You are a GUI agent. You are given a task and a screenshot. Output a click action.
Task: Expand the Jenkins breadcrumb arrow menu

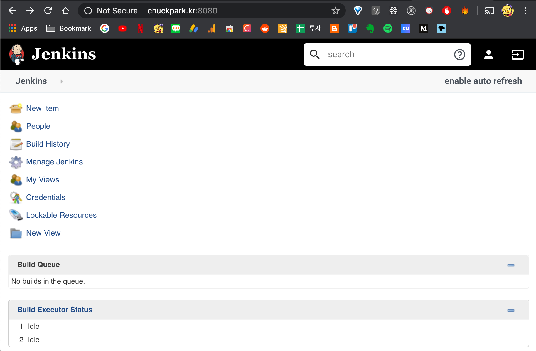tap(62, 81)
